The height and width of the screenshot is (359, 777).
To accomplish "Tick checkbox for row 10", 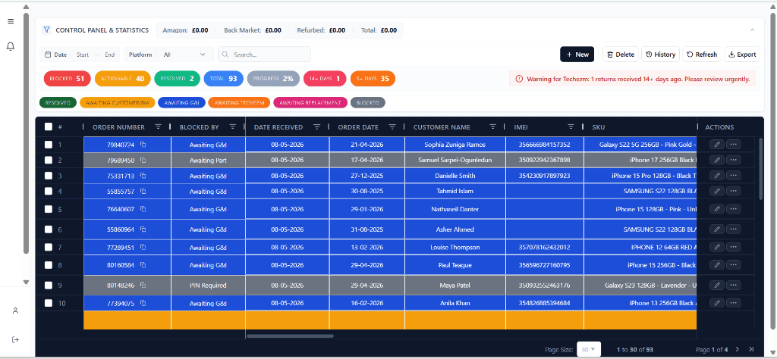I will pyautogui.click(x=48, y=303).
